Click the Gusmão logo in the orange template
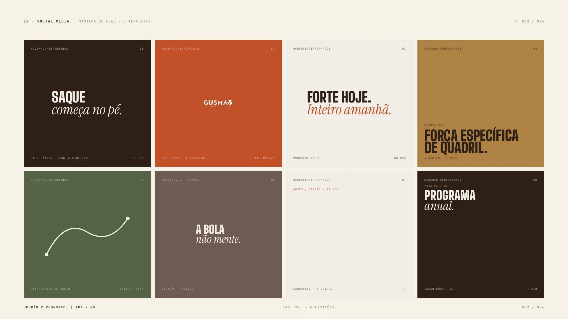568x319 pixels. tap(218, 103)
